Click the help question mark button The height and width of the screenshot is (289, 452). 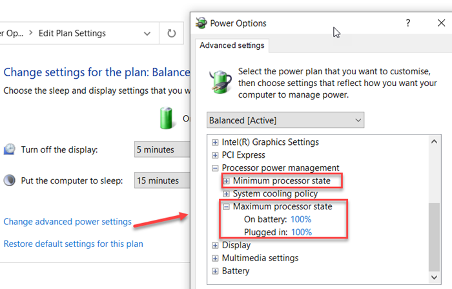(x=407, y=23)
